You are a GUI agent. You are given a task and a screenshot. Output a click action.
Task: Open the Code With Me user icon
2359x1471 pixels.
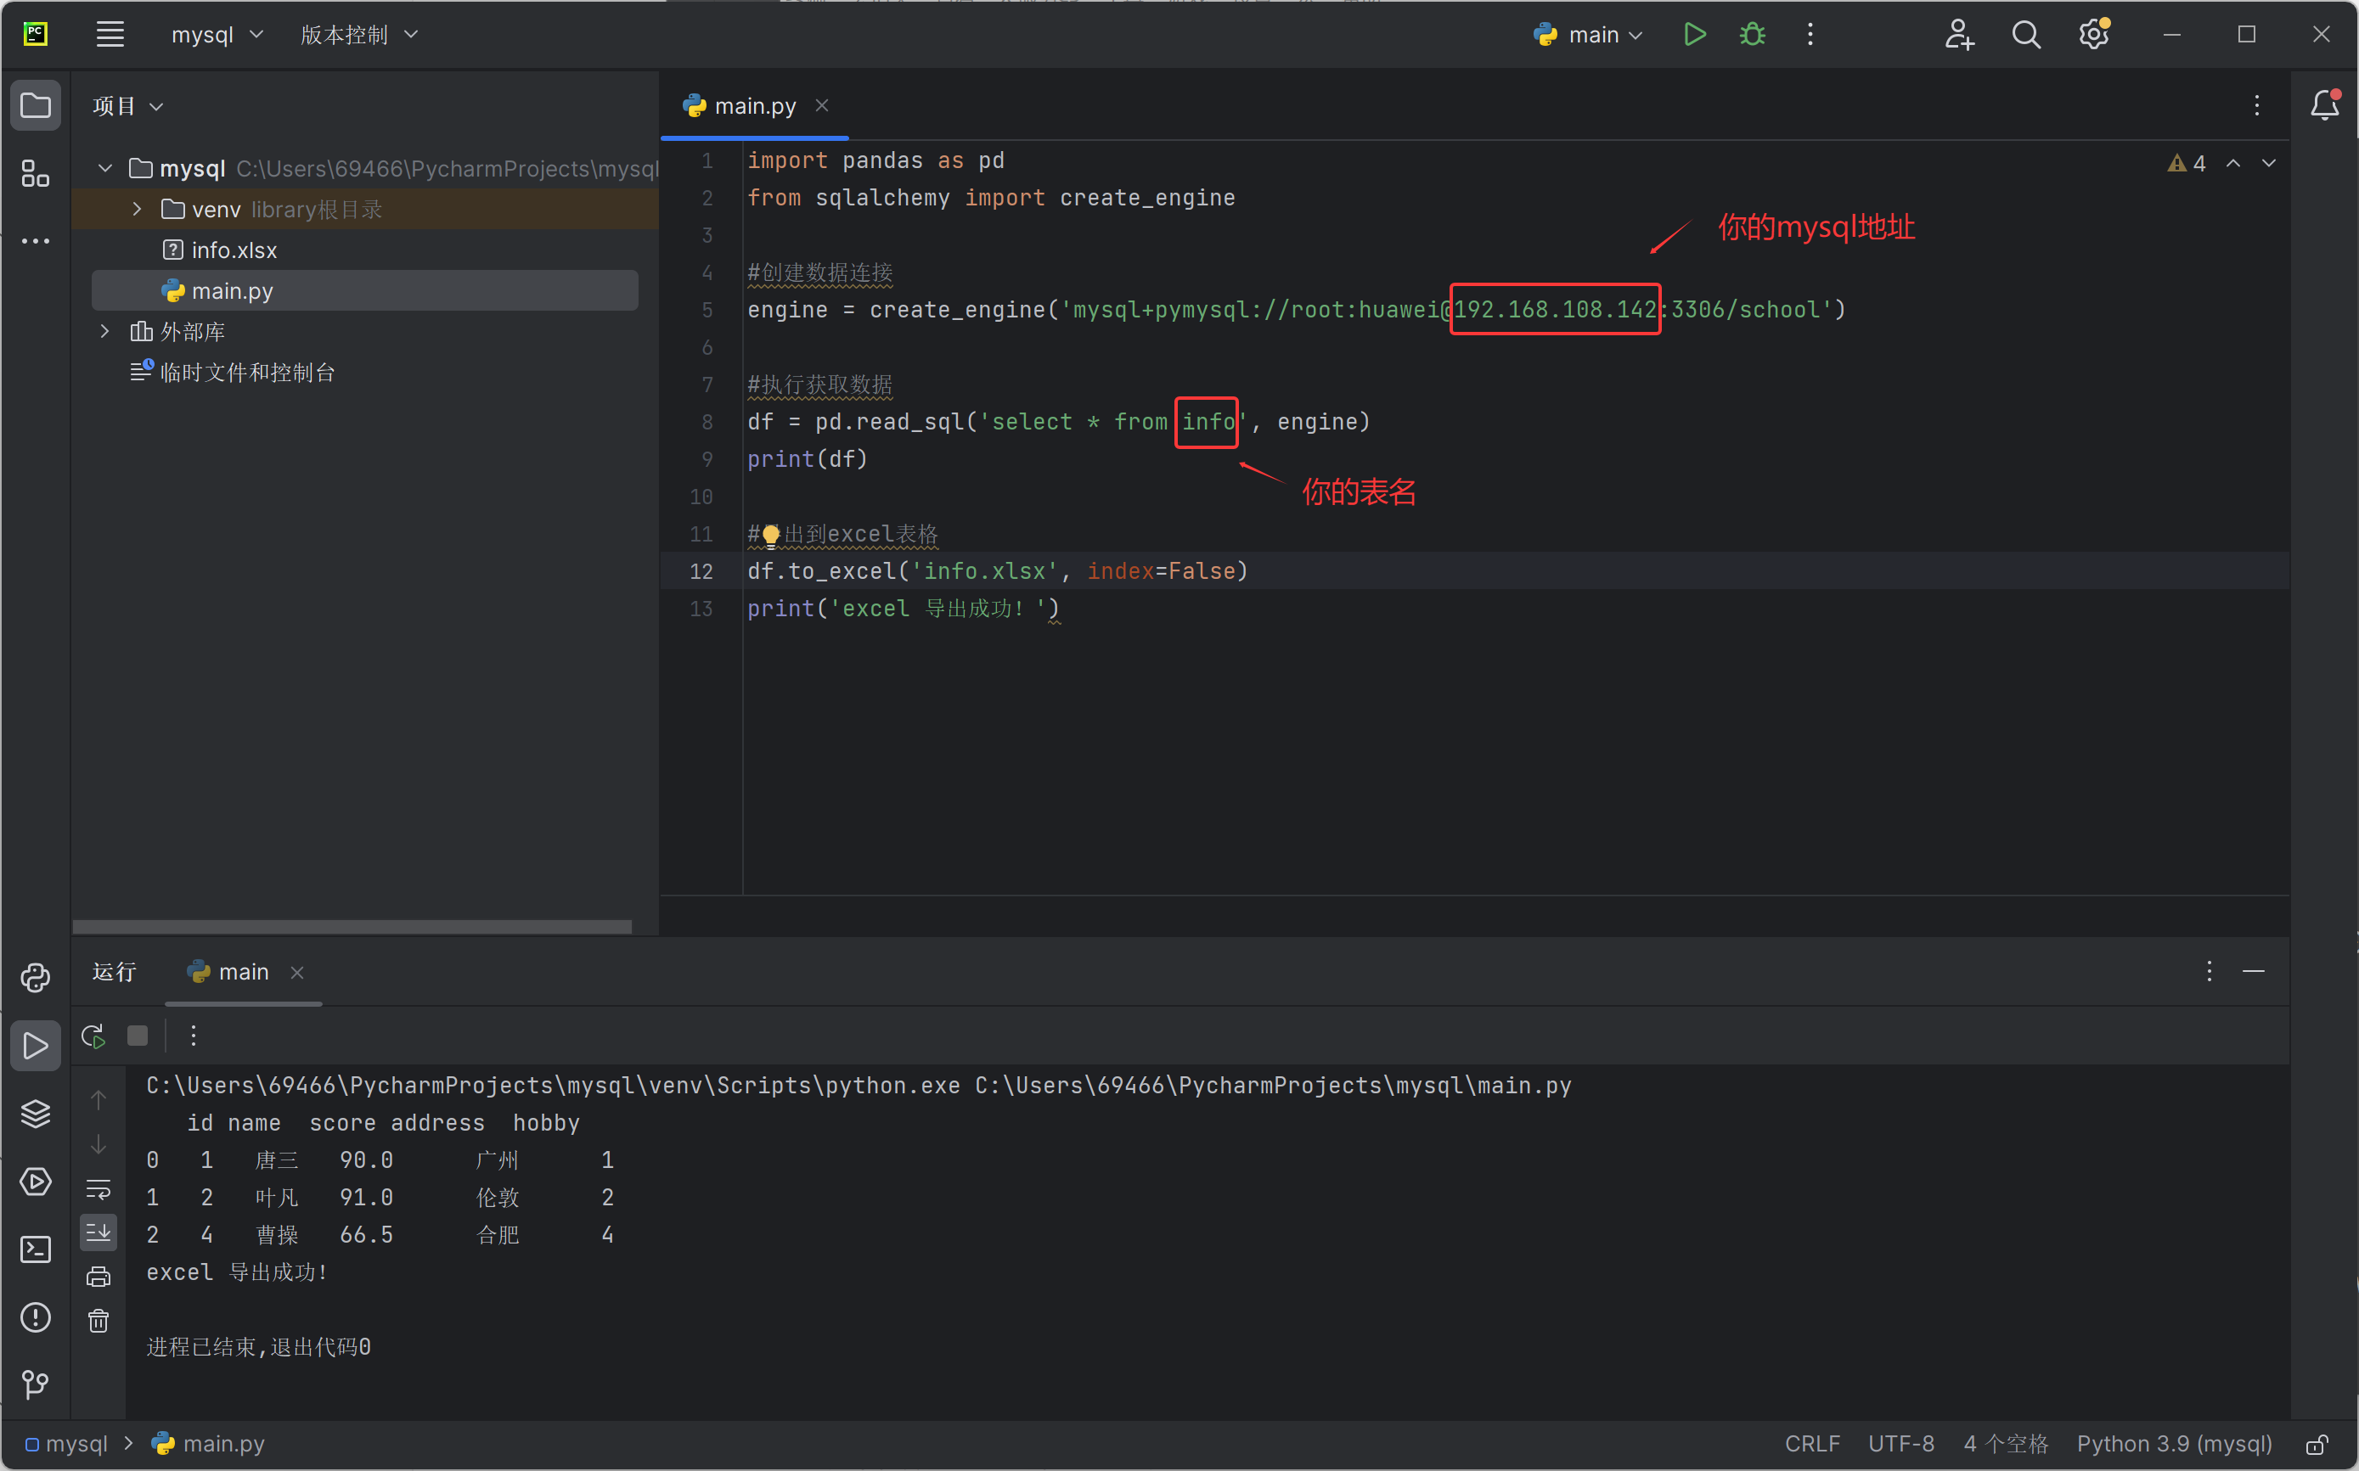pos(1958,35)
